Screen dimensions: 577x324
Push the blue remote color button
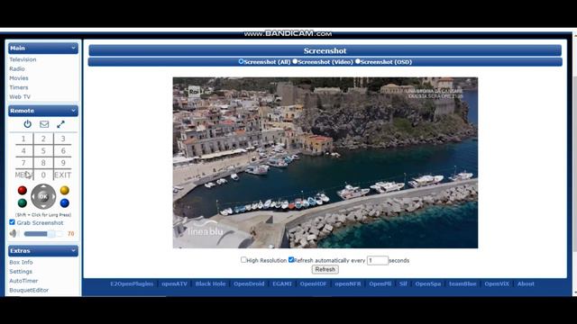(x=65, y=202)
